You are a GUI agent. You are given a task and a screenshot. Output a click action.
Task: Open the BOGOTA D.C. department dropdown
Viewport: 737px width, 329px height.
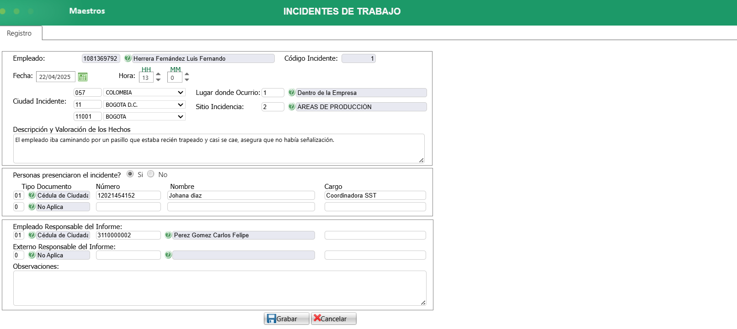(144, 104)
